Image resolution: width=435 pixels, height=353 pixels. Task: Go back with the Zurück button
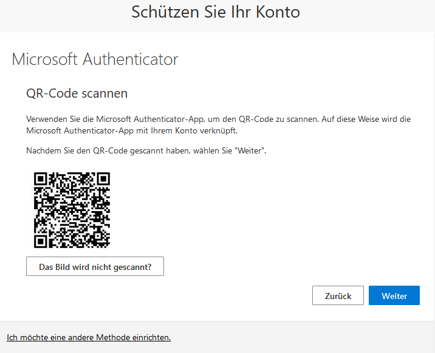coord(338,295)
